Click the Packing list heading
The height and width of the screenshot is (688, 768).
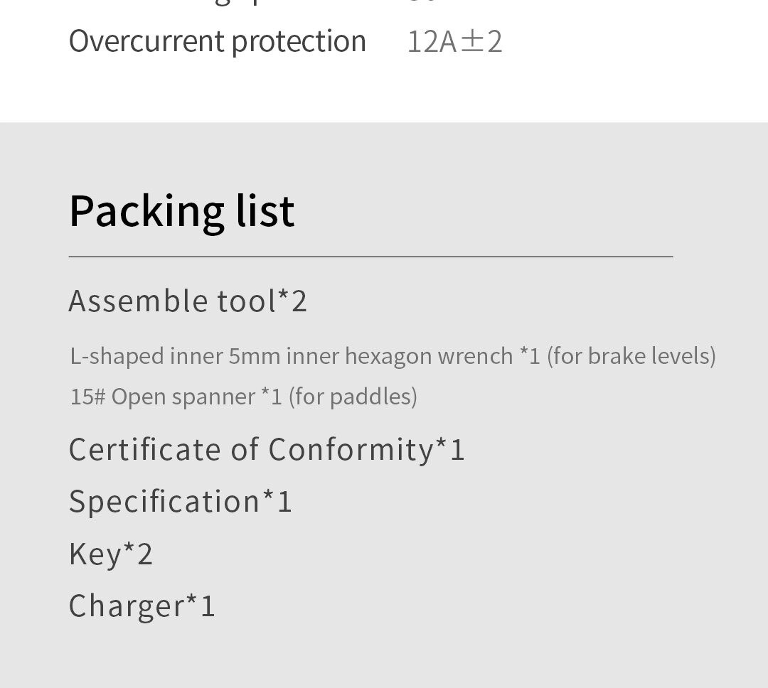182,212
